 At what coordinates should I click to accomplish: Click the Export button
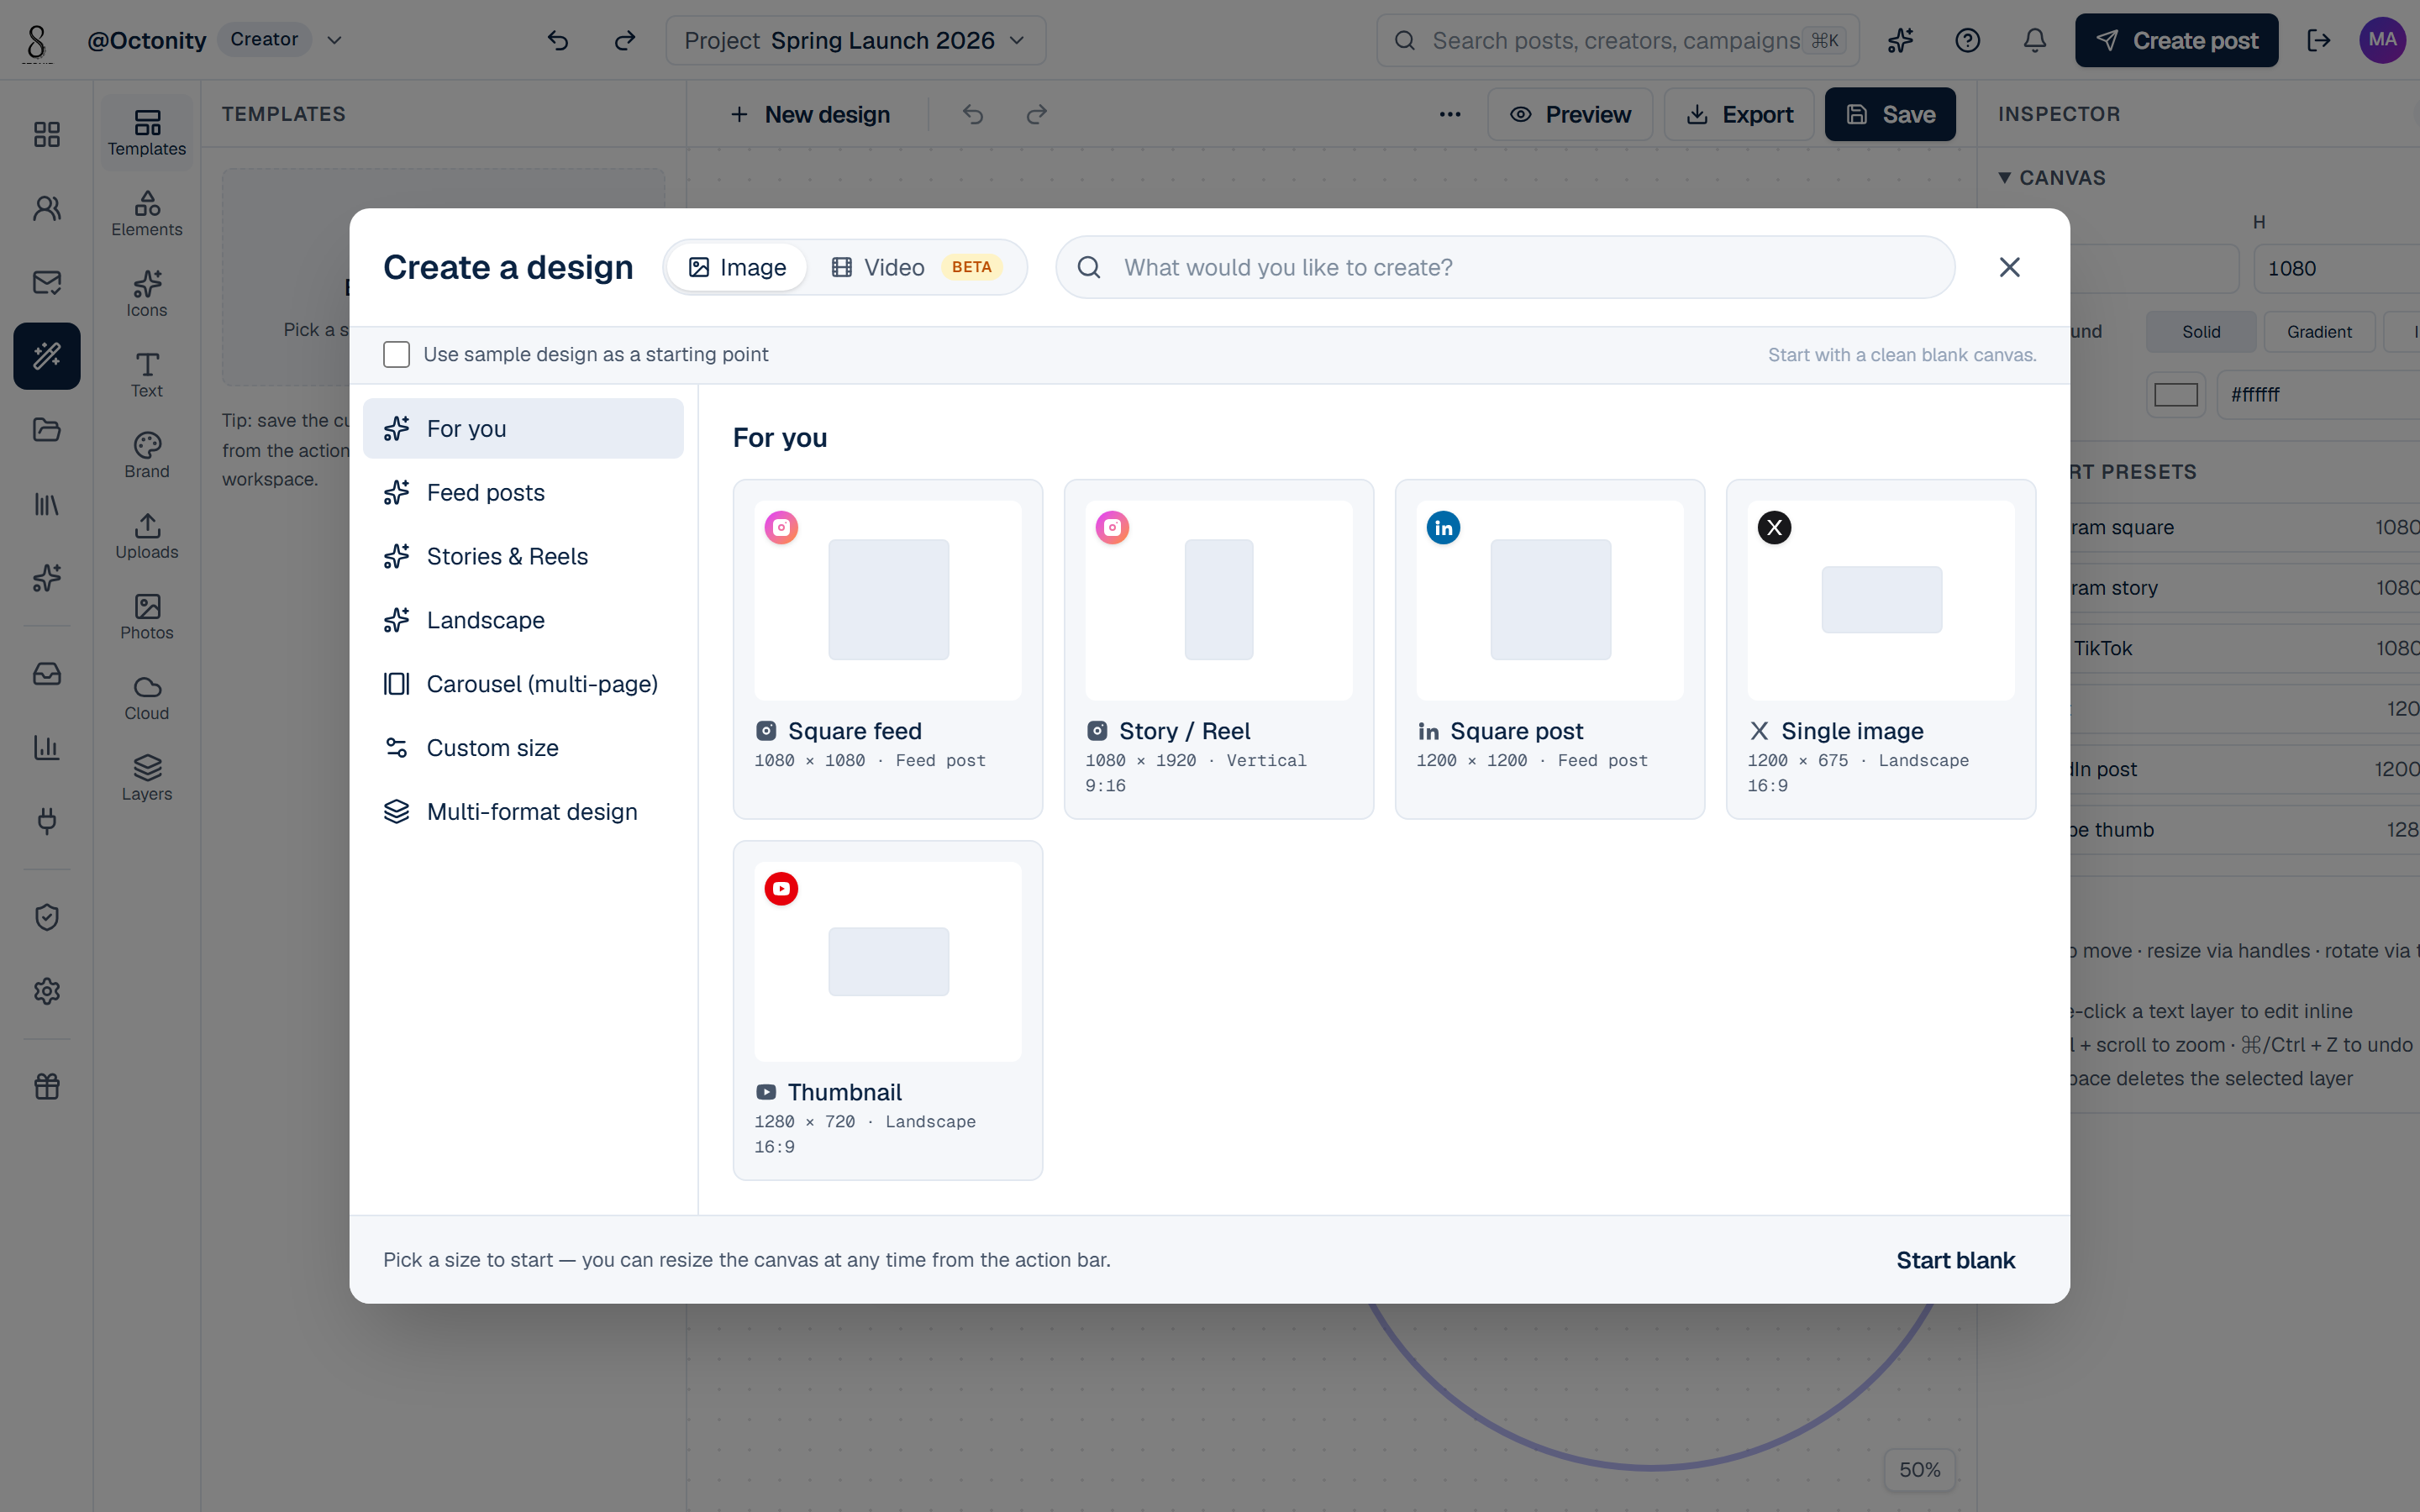[x=1739, y=114]
